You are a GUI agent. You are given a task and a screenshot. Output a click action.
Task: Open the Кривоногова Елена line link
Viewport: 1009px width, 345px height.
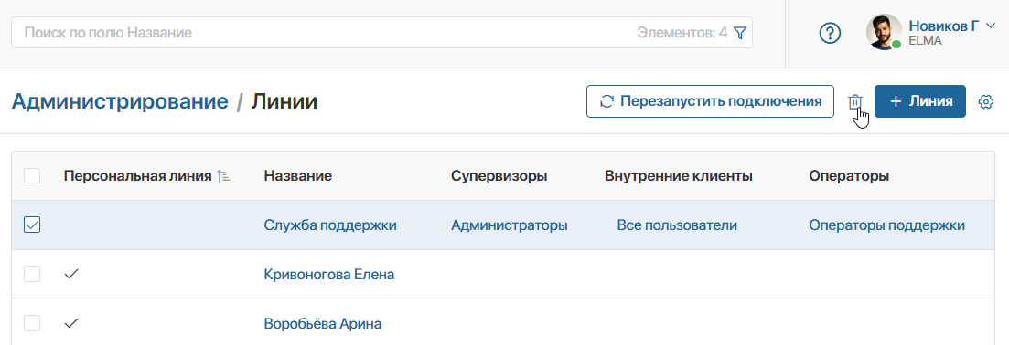tap(328, 275)
